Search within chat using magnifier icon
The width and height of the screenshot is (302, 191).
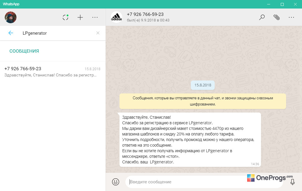coord(262,17)
